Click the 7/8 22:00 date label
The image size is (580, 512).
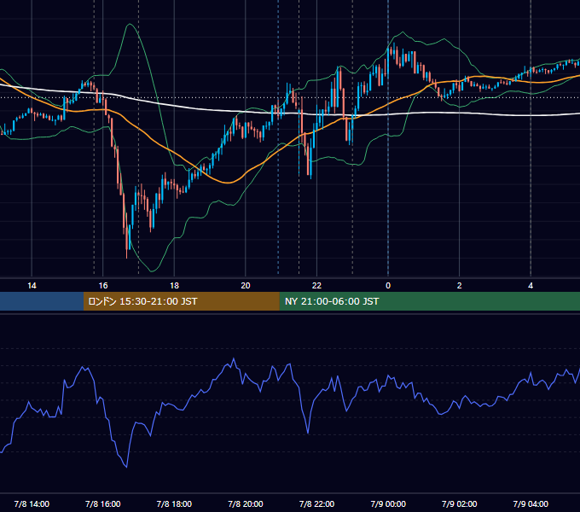317,503
